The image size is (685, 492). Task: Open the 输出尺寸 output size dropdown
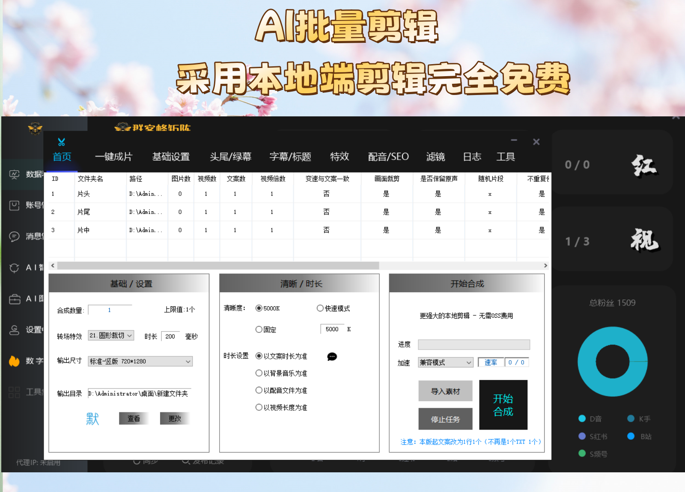pyautogui.click(x=140, y=362)
